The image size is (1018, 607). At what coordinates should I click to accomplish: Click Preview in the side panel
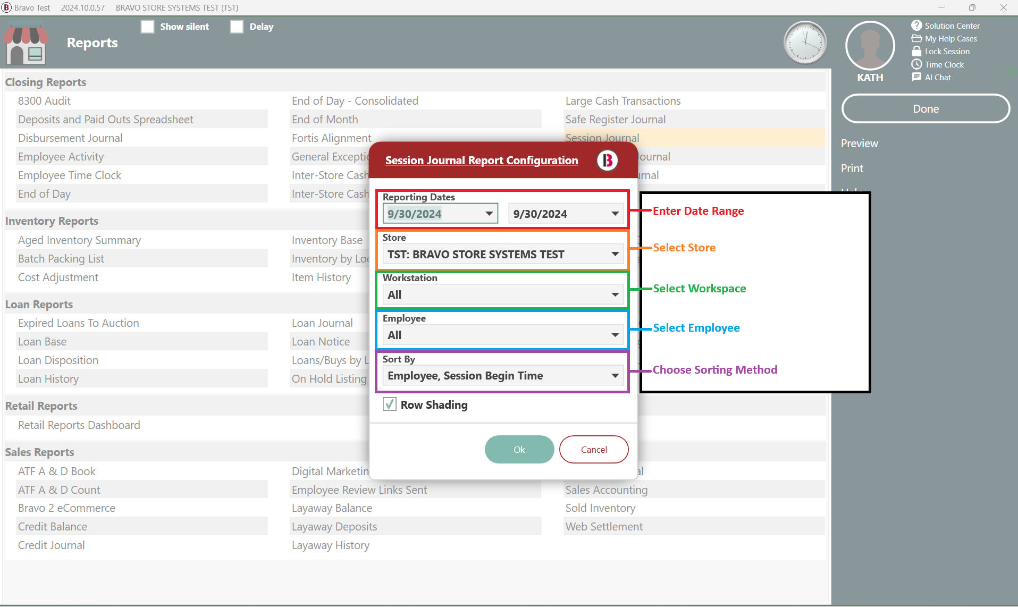pos(859,144)
